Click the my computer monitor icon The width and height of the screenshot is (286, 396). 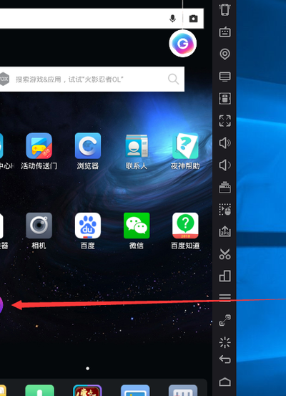coord(225,77)
